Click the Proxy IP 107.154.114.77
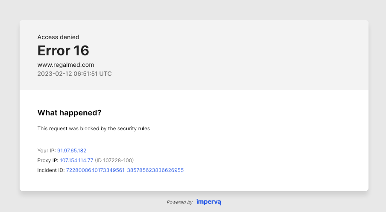Image resolution: width=386 pixels, height=212 pixels. [x=76, y=160]
